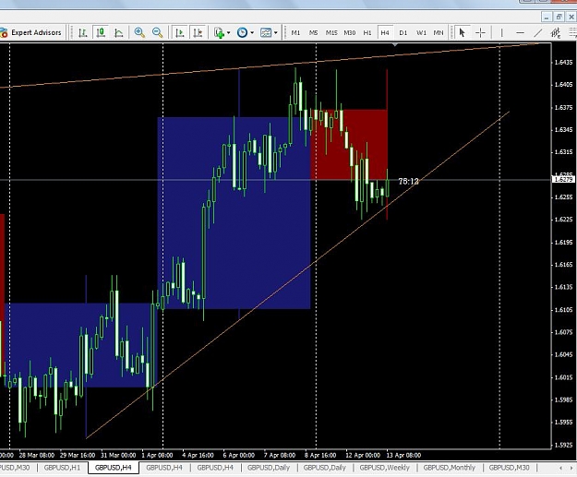Select the M5 timeframe
577x477 pixels.
coord(314,32)
